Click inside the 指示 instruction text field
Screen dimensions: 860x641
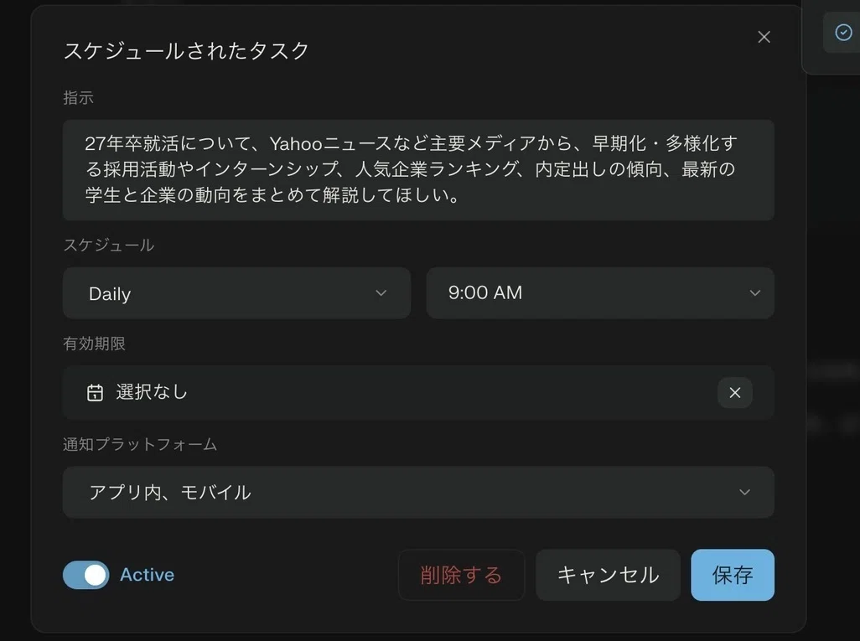pos(418,170)
